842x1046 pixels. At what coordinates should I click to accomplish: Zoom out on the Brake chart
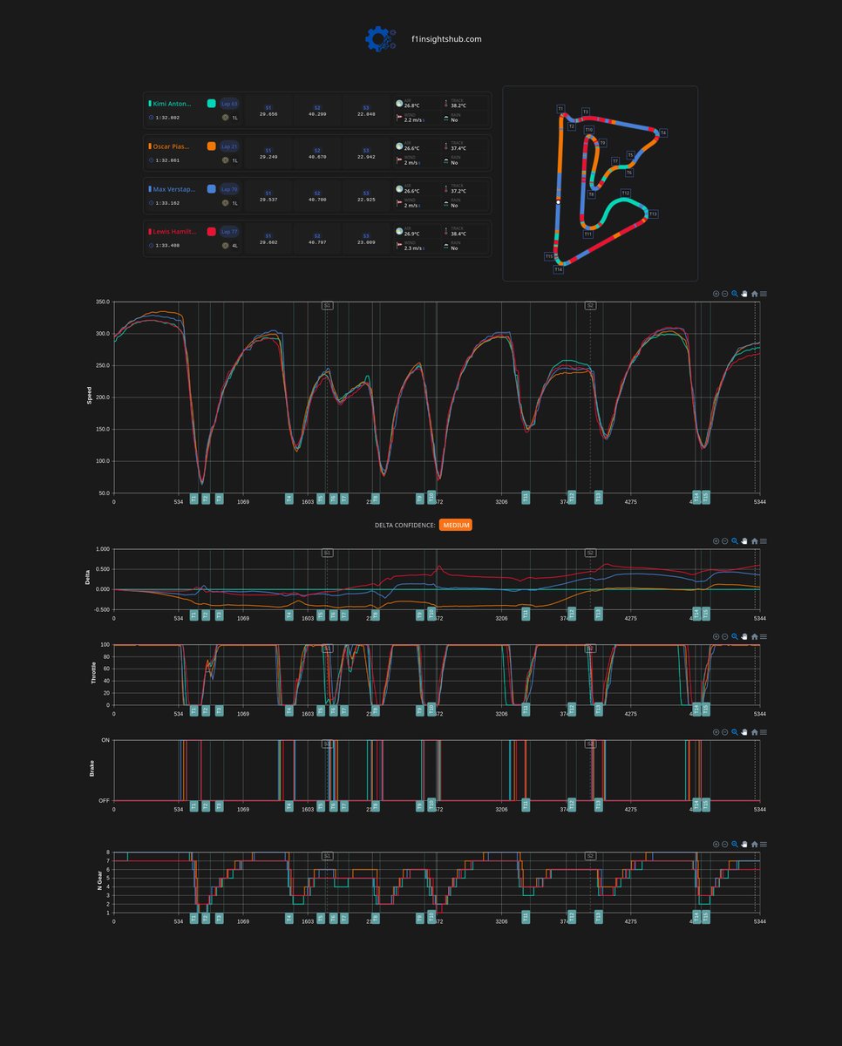coord(725,732)
